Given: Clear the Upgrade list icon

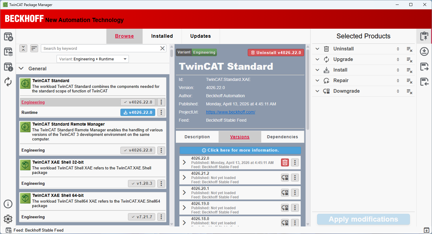Looking at the screenshot, I should tap(409, 59).
